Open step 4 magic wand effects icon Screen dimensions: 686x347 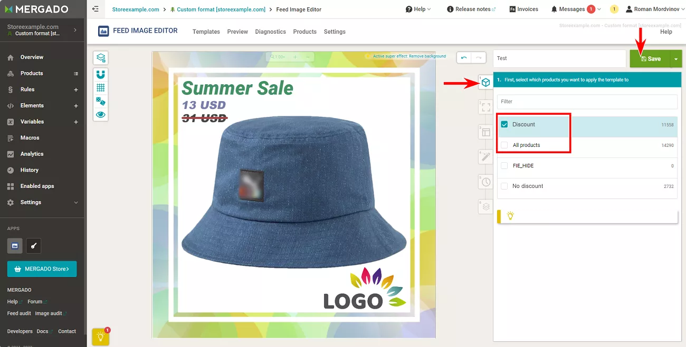485,157
